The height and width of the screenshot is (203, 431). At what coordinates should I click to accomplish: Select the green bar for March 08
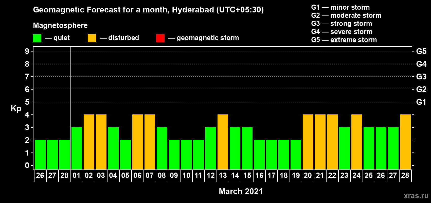(162, 148)
